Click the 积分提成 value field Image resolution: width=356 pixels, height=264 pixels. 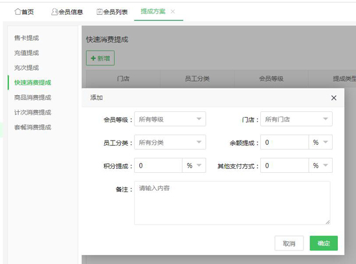158,165
